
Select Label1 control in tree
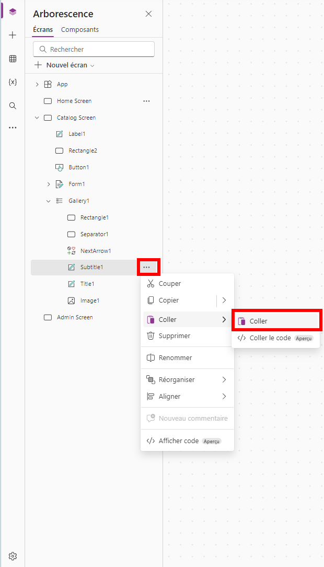77,134
